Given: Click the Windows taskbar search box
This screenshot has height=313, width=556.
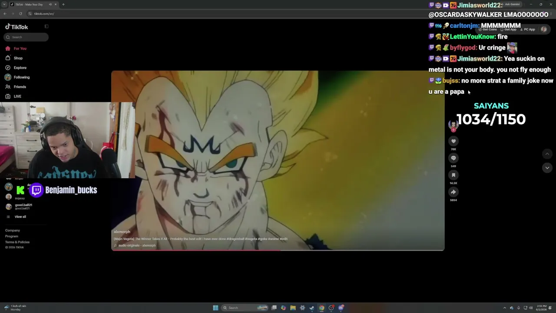Looking at the screenshot, I should point(245,308).
